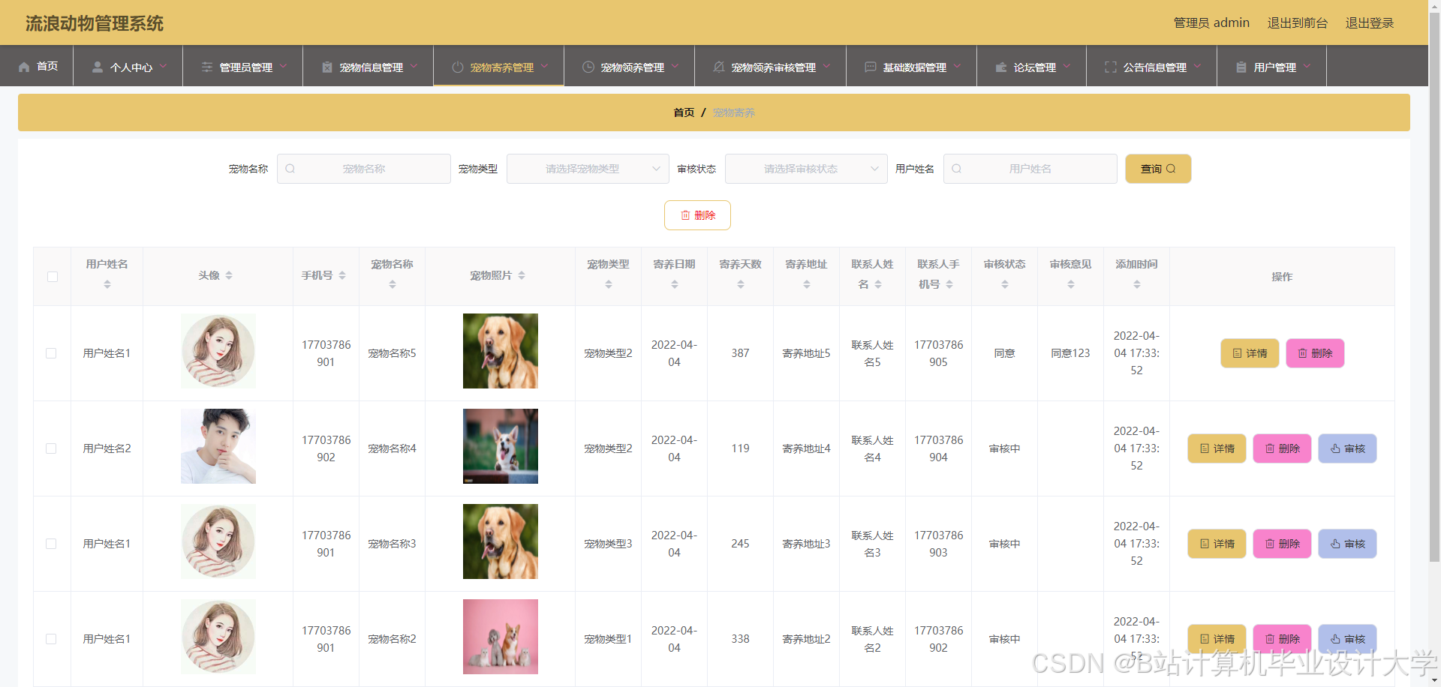Click the icon beside 公告信息管理
Viewport: 1441px width, 687px height.
(x=1111, y=67)
